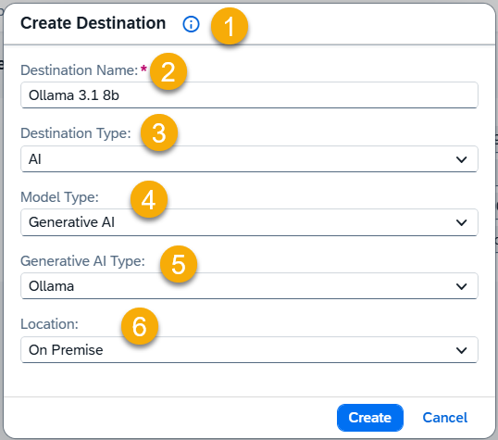Click the orange number 4 callout badge
The height and width of the screenshot is (440, 498).
[149, 199]
